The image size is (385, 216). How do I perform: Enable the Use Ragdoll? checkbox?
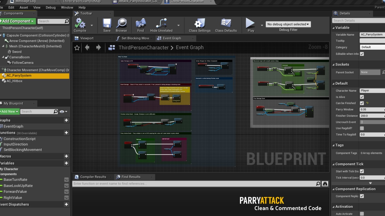pyautogui.click(x=362, y=128)
